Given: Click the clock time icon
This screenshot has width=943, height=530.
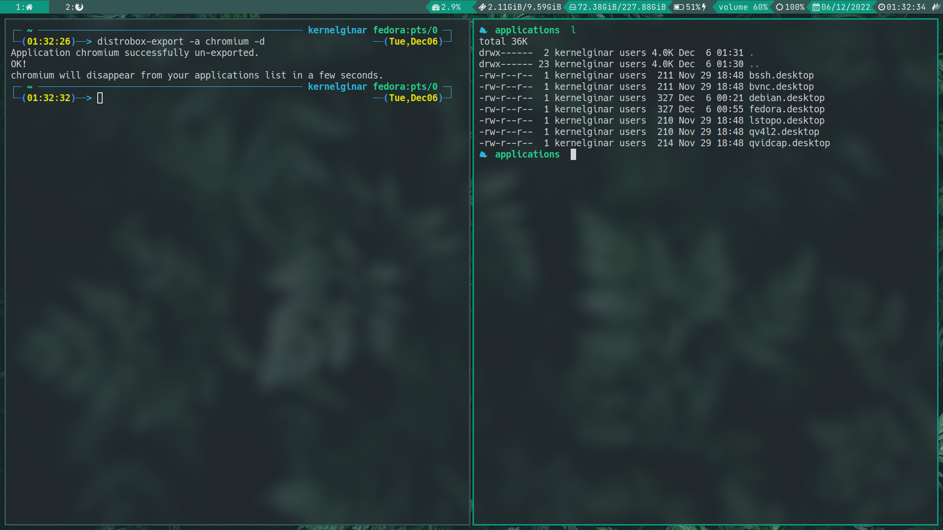Looking at the screenshot, I should point(882,7).
